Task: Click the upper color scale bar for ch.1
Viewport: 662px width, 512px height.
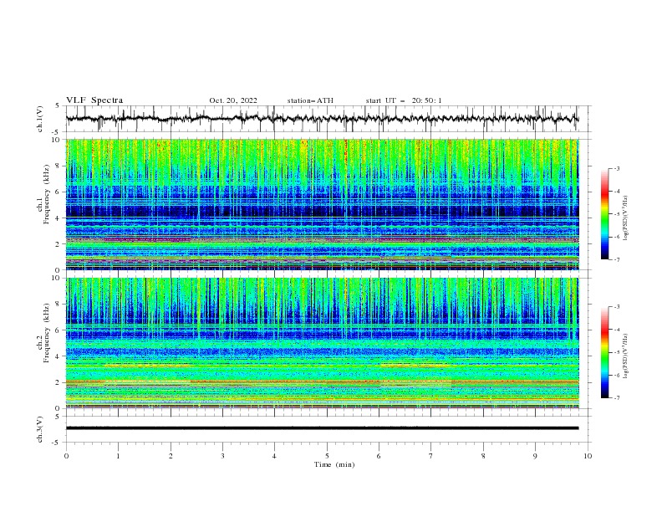Action: coord(604,214)
